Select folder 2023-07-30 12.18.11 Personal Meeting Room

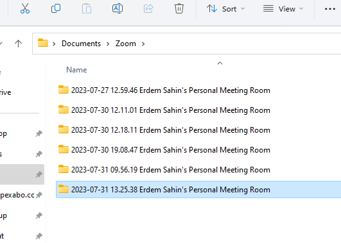(x=171, y=130)
